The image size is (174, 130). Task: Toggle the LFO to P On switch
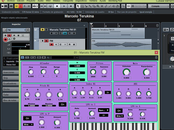[x=27, y=118]
